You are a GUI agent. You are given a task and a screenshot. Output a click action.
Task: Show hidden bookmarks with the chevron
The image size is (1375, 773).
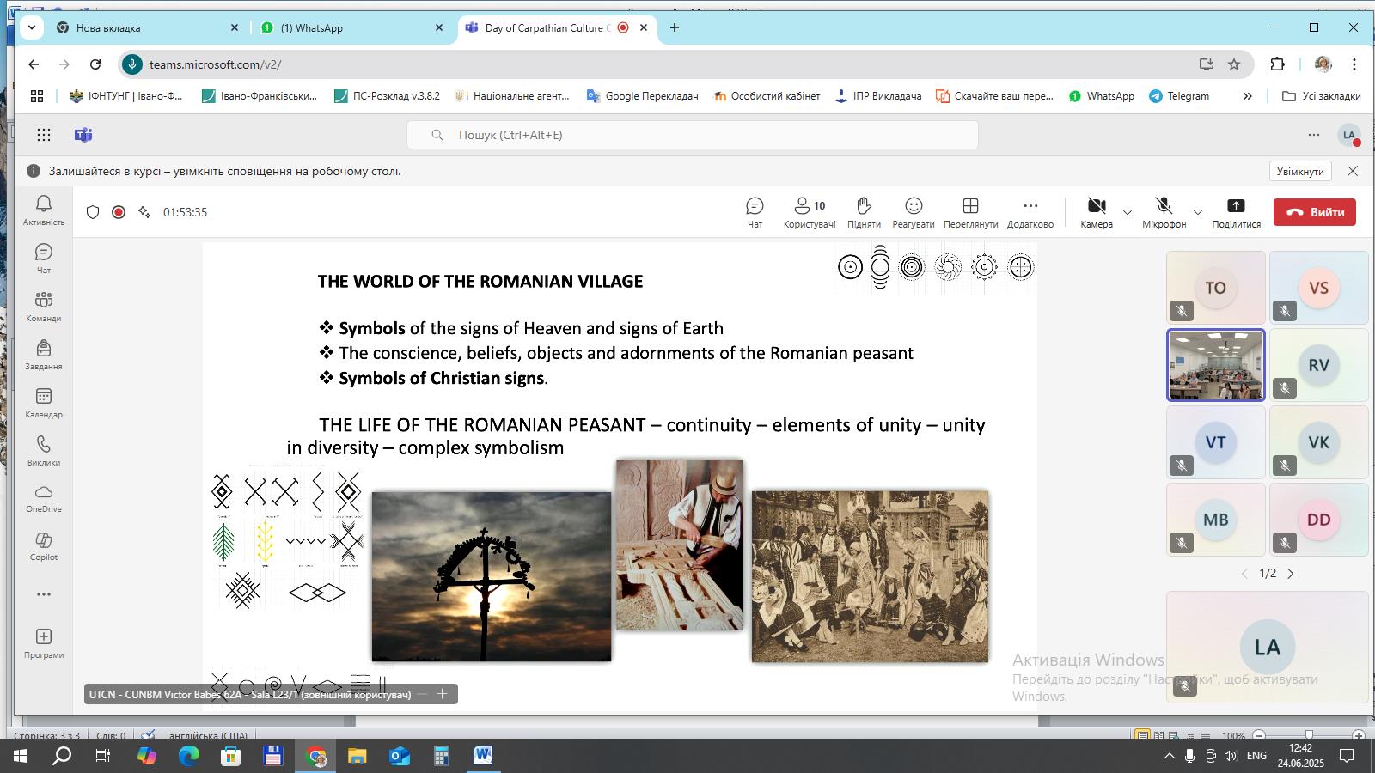point(1247,96)
